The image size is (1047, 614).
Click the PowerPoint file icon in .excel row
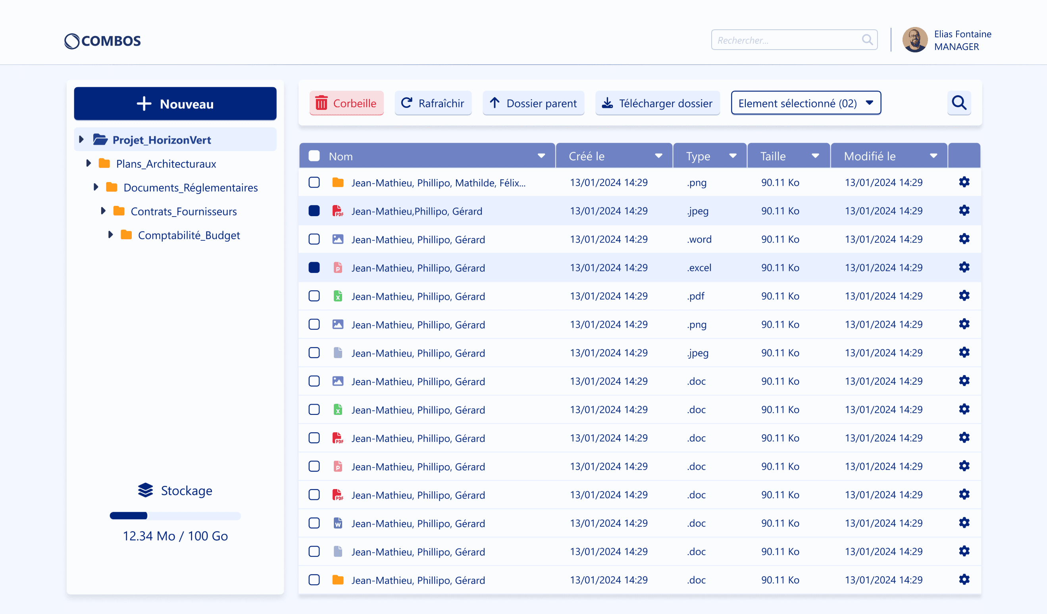tap(338, 267)
